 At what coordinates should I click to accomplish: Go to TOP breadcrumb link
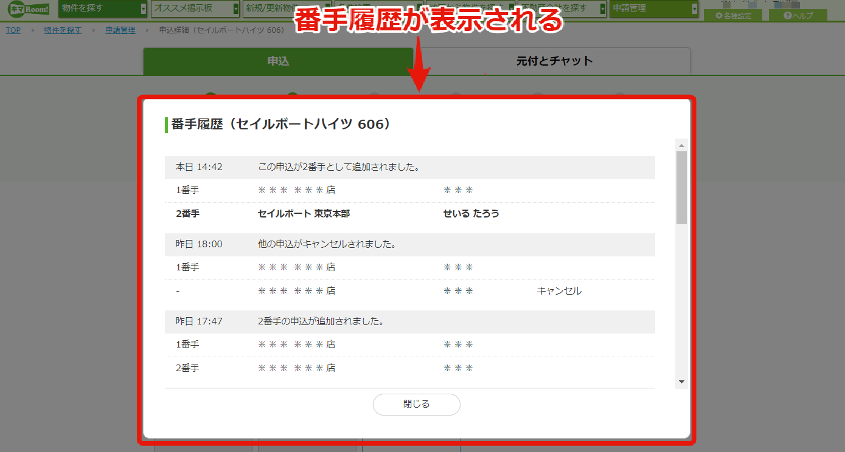tap(13, 30)
